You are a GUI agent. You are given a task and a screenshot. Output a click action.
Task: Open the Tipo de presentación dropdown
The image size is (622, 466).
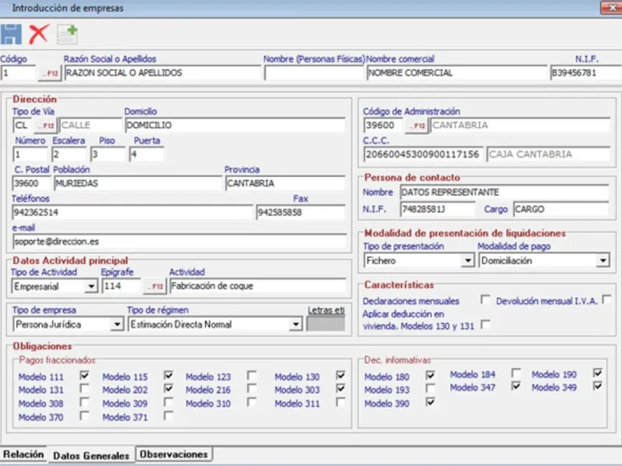(467, 261)
